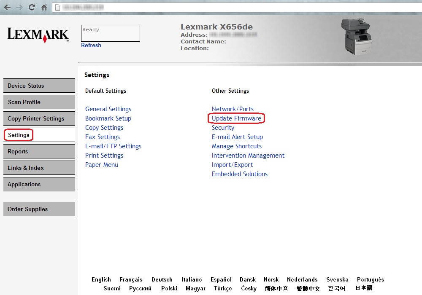Switch to the Reports section
The width and height of the screenshot is (422, 295).
[x=18, y=151]
